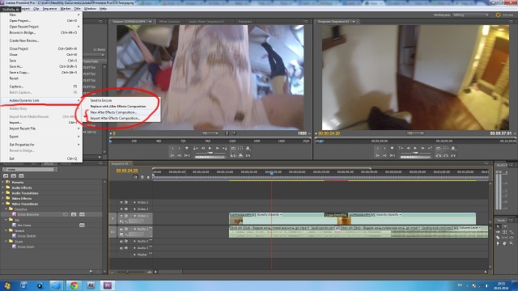
Task: Switch to the Metadata tab
Action: 244,22
